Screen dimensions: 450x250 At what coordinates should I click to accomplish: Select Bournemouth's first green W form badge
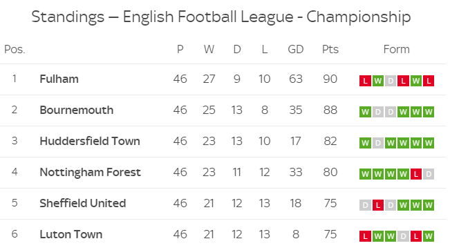[x=365, y=112]
